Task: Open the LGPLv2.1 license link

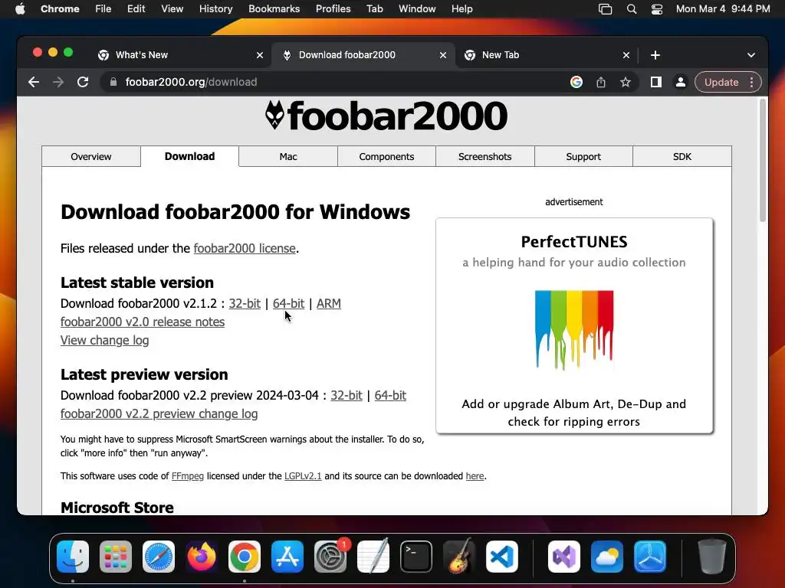Action: point(303,476)
